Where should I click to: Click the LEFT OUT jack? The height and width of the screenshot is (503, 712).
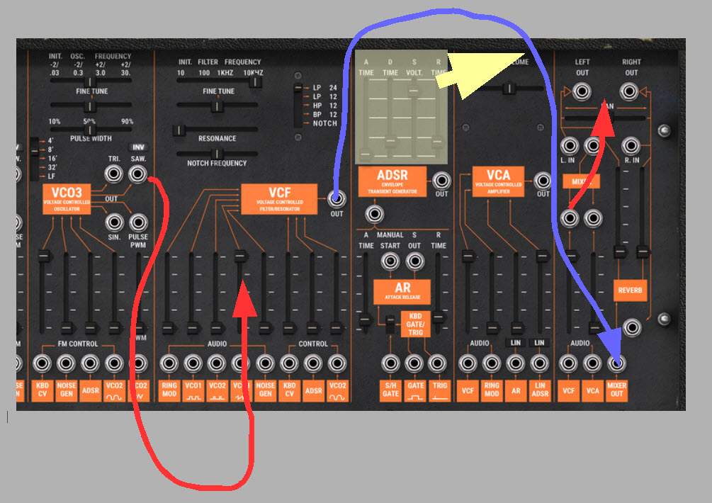[582, 91]
